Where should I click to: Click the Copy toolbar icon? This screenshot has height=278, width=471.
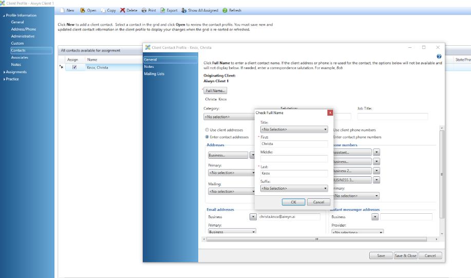(103, 10)
